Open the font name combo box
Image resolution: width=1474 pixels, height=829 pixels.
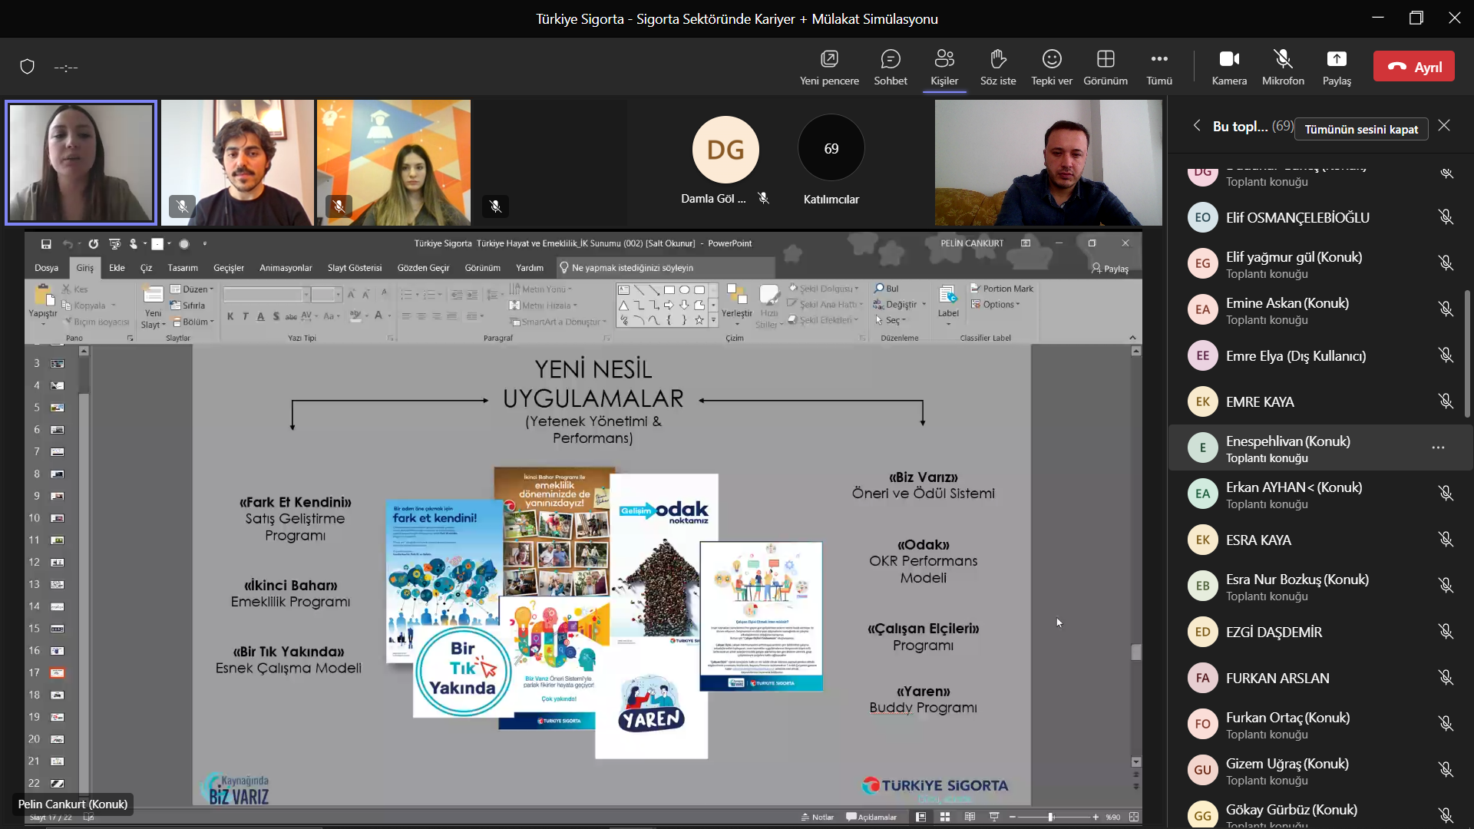pos(266,295)
